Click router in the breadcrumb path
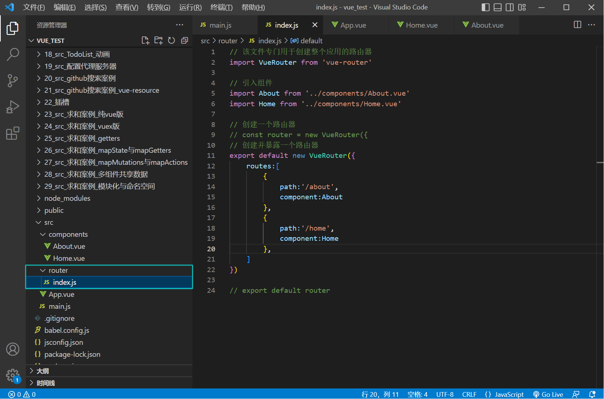The image size is (604, 399). [228, 41]
